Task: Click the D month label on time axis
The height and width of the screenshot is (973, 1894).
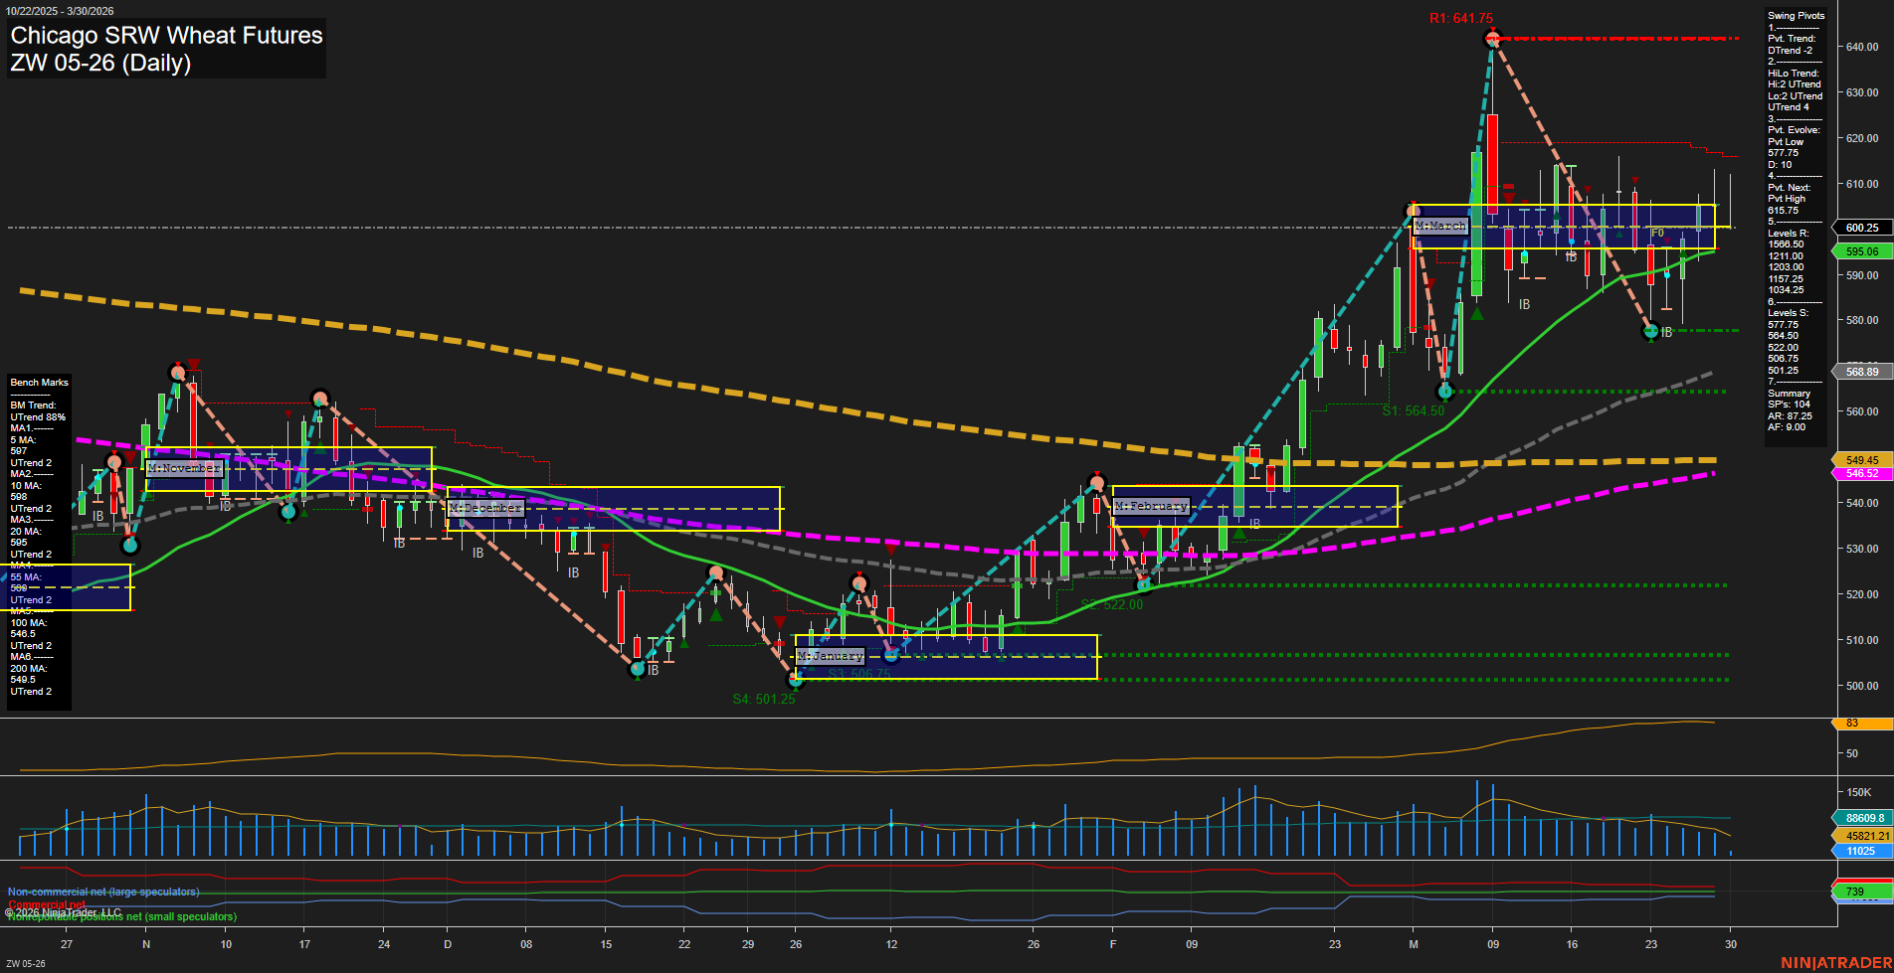Action: [448, 944]
